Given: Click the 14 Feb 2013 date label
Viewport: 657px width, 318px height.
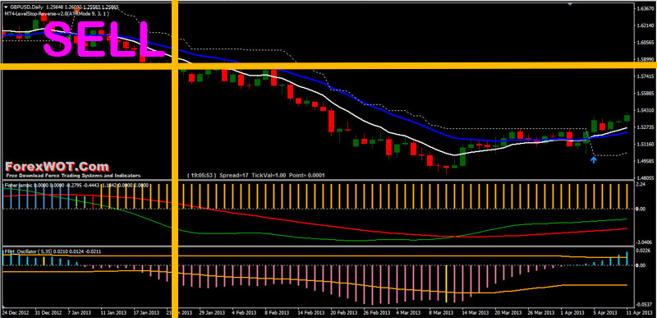Looking at the screenshot, I should click(311, 313).
